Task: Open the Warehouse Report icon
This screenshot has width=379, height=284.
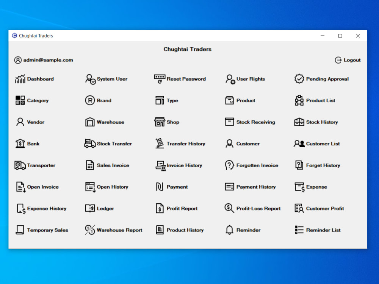Action: tap(89, 230)
